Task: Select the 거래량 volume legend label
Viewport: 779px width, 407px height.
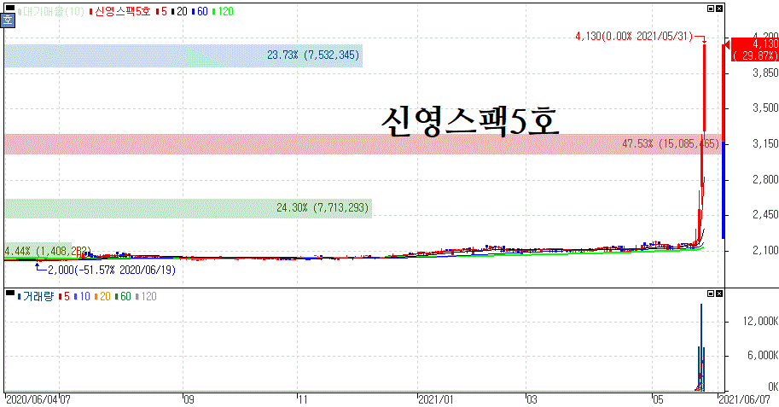Action: coord(35,297)
